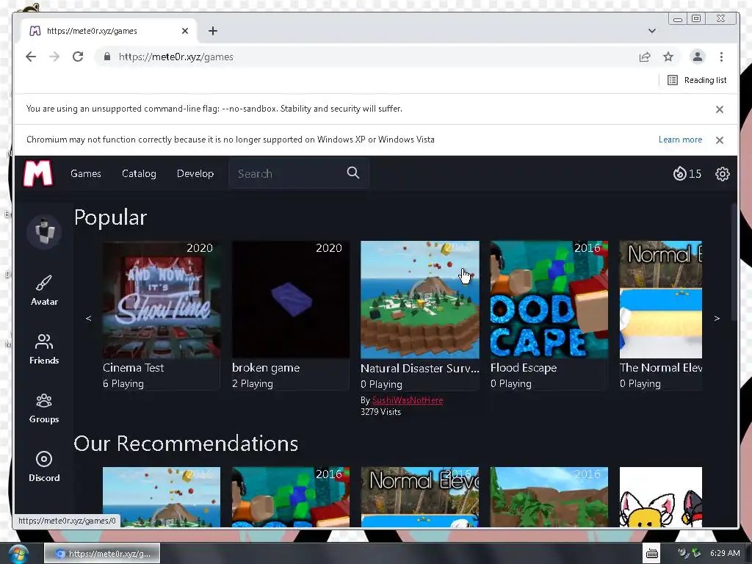Open the Natural Disaster Survival thumbnail in Popular
This screenshot has width=752, height=564.
[x=420, y=300]
